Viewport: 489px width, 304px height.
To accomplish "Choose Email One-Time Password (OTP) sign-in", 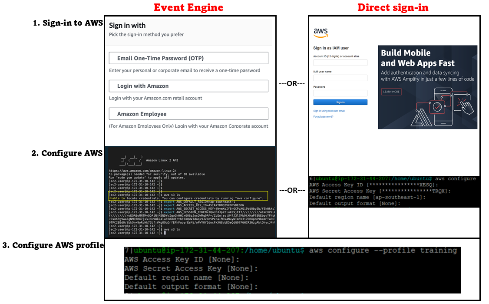I will click(x=188, y=58).
